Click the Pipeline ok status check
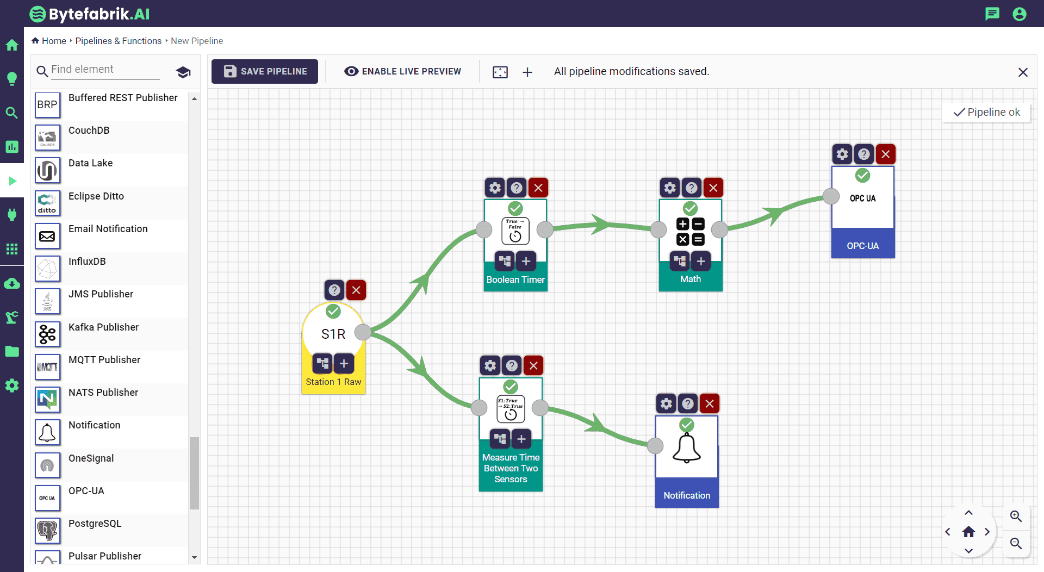 coord(986,113)
